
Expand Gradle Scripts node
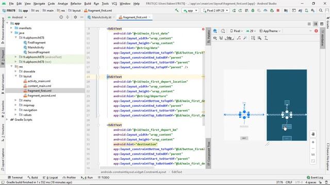click(x=7, y=120)
